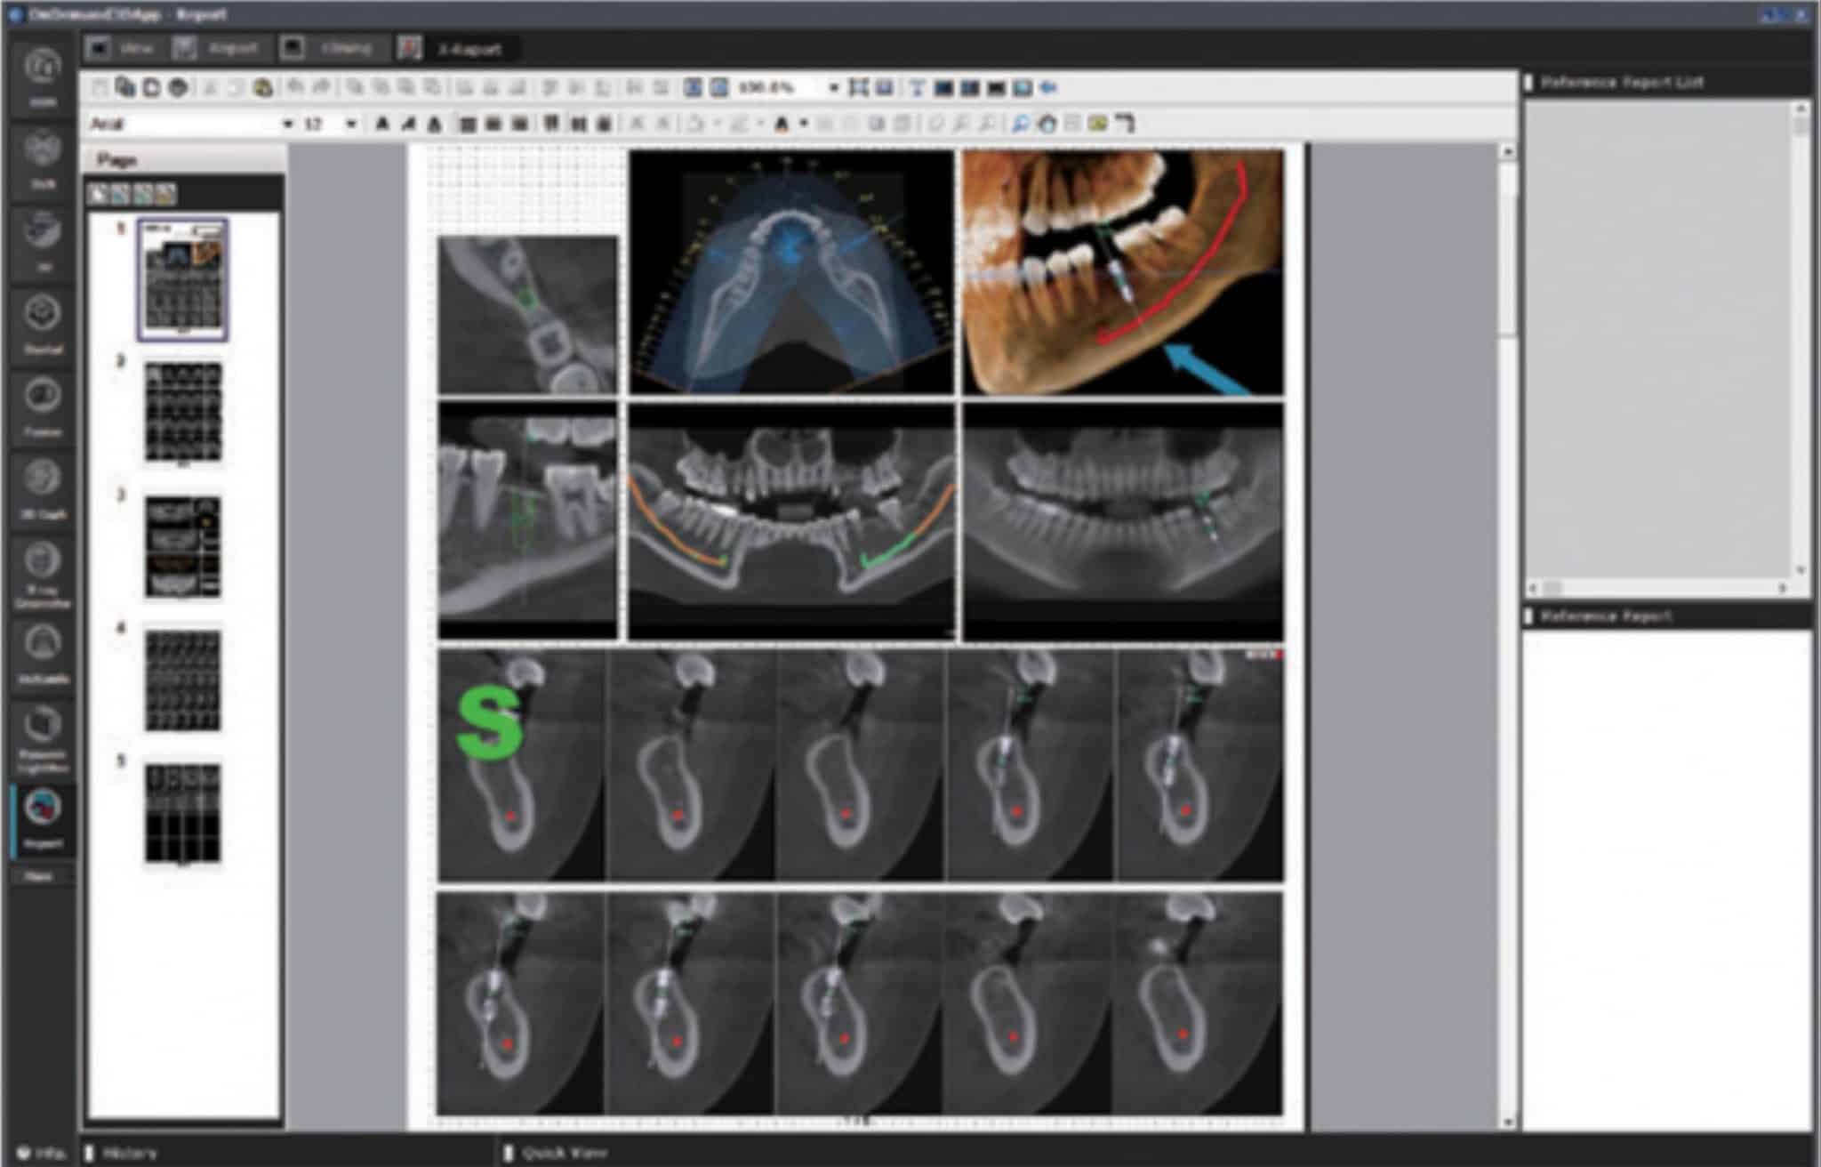Toggle italic text formatting
The width and height of the screenshot is (1821, 1167).
point(409,123)
